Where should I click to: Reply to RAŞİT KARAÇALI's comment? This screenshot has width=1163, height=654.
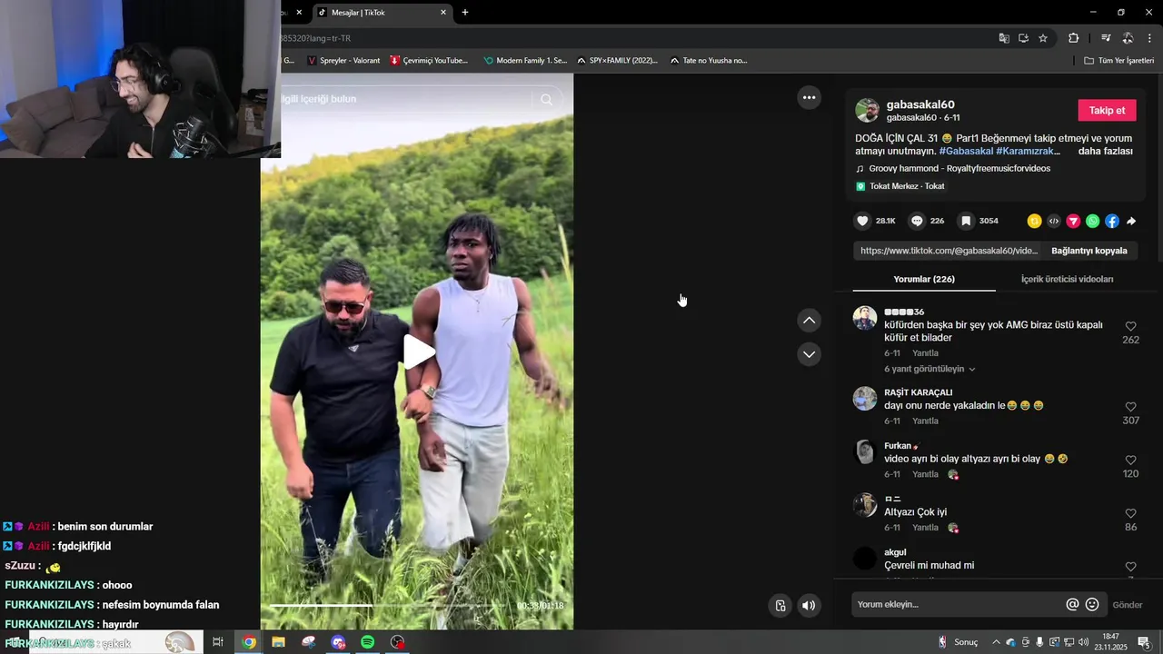point(925,421)
